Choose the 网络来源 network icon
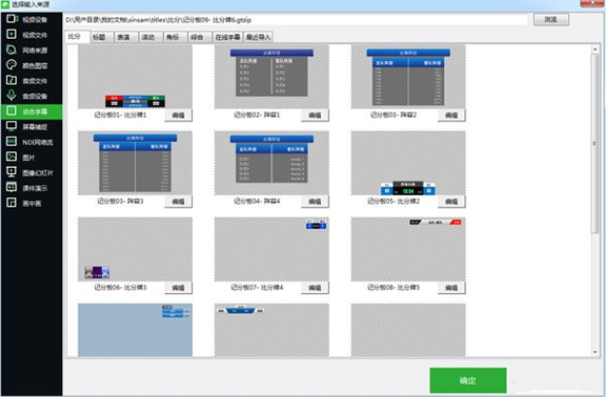This screenshot has height=397, width=606. [x=11, y=50]
